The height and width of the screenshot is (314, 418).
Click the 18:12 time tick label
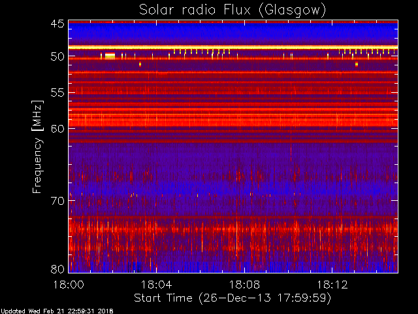[332, 285]
